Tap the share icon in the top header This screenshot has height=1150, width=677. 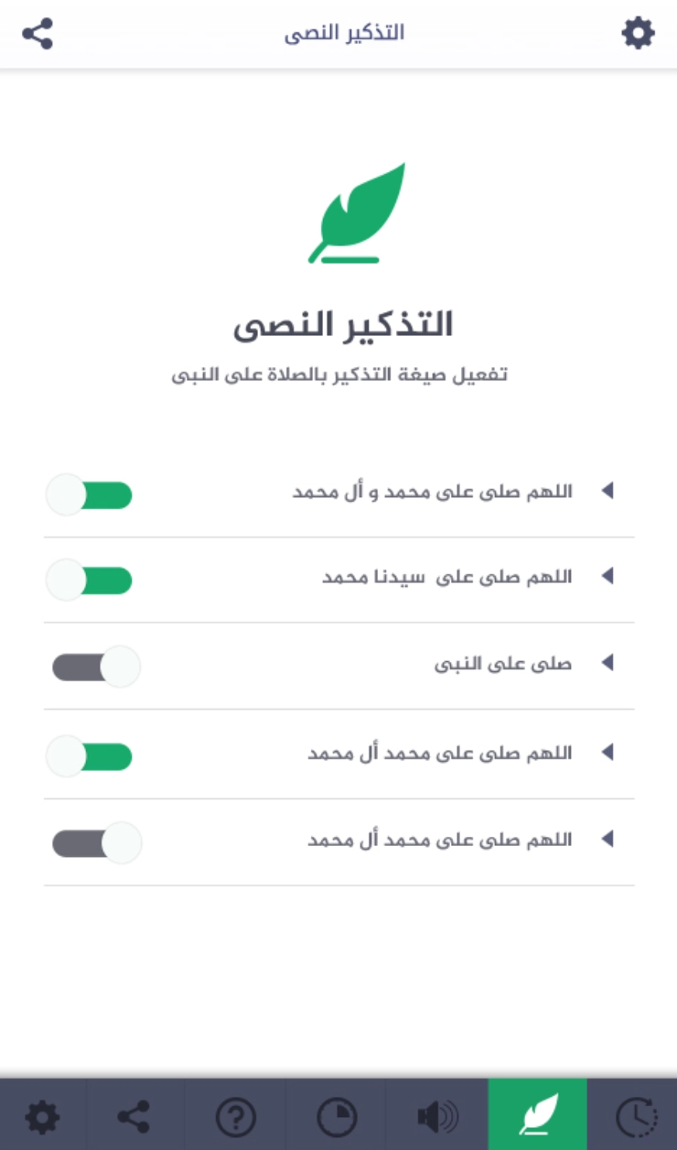[38, 34]
